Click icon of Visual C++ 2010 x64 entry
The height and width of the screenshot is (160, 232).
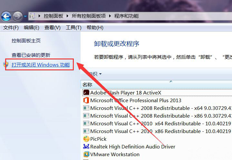coord(86,123)
